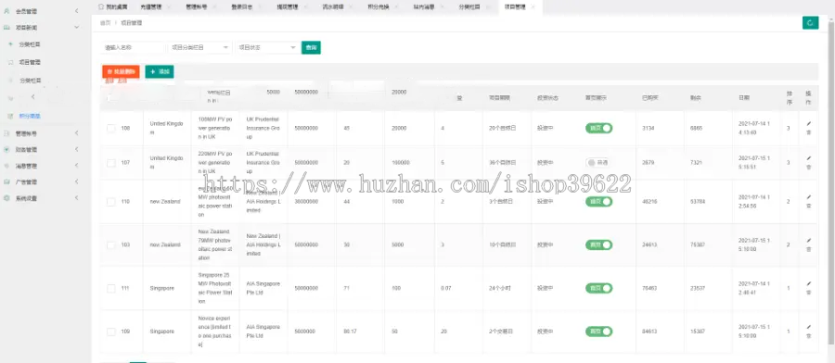Switch to the 站内消息 tab
This screenshot has height=363, width=835.
(424, 6)
